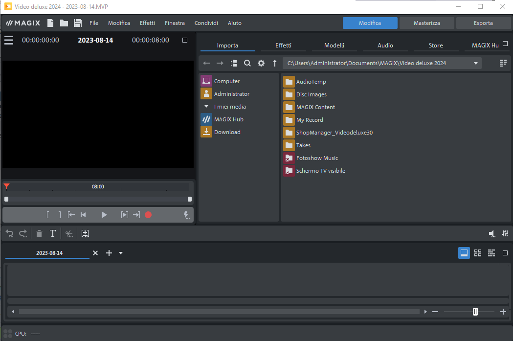Change the file list display mode icon
The width and height of the screenshot is (513, 341).
[x=503, y=63]
